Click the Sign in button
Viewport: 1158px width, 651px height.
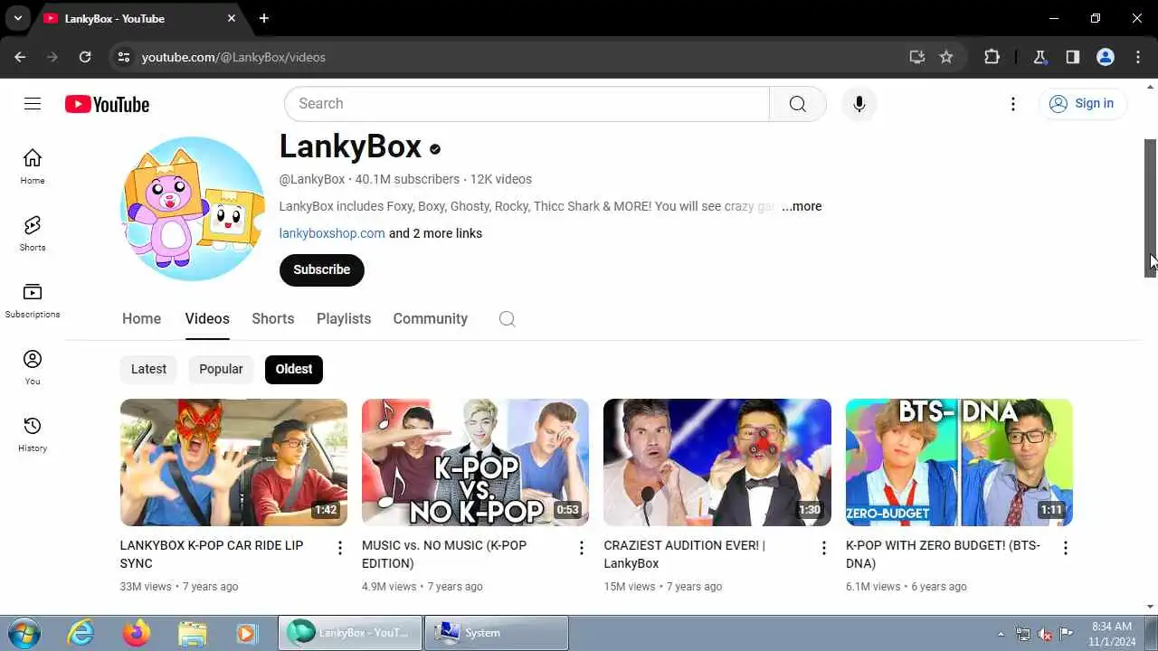(x=1082, y=104)
